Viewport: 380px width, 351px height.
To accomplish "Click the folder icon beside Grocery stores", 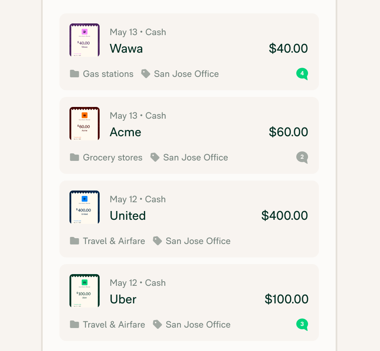I will tap(74, 158).
